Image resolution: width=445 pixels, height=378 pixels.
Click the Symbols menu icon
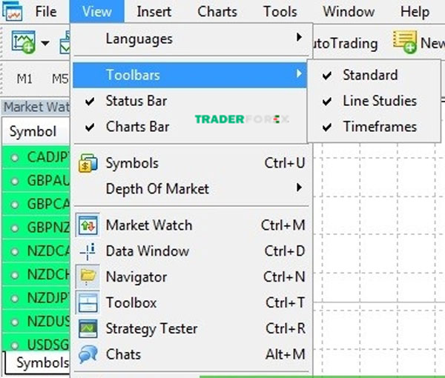(x=88, y=163)
